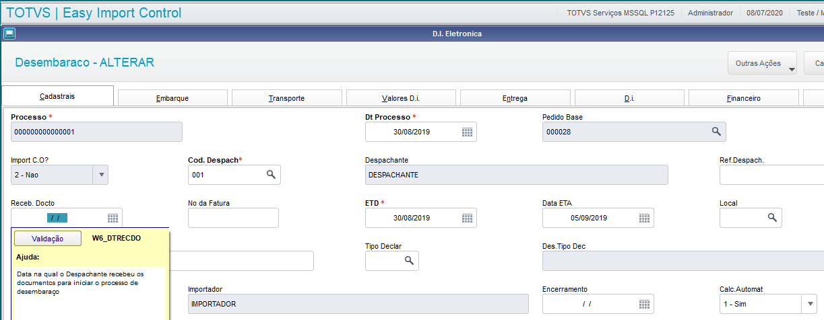This screenshot has width=824, height=320.
Task: Switch to the Valores D.i. tab
Action: (401, 98)
